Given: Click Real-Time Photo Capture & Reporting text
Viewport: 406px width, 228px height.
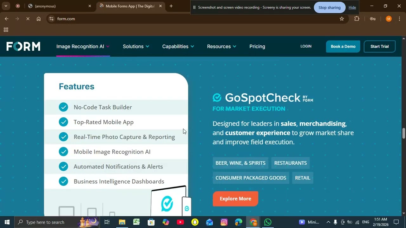Looking at the screenshot, I should click(124, 137).
